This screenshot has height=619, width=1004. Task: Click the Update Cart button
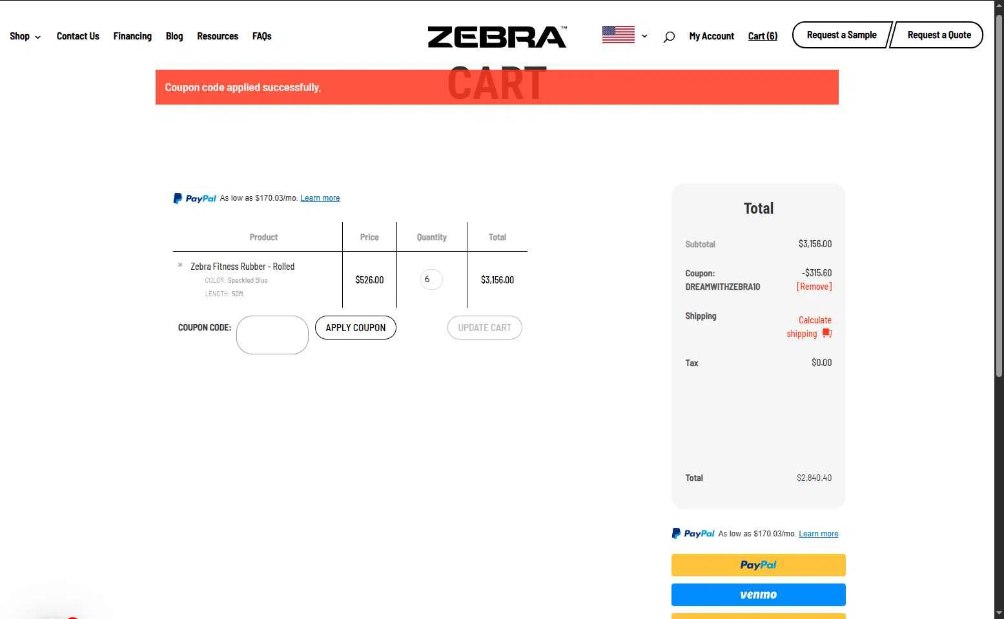click(x=485, y=327)
